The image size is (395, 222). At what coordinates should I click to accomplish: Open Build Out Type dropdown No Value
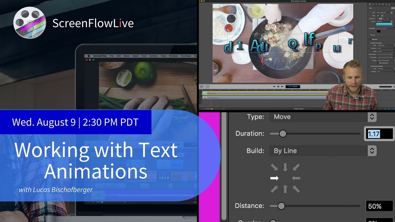[x=386, y=69]
